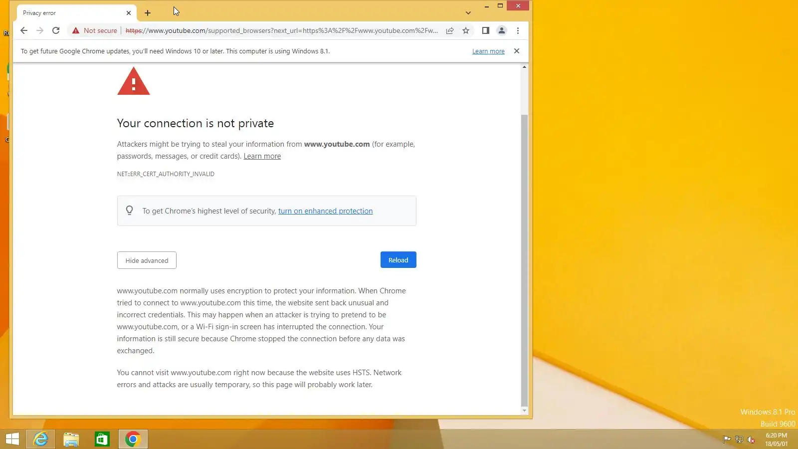This screenshot has width=798, height=449.
Task: Click the Not secure warning indicator
Action: pyautogui.click(x=95, y=30)
